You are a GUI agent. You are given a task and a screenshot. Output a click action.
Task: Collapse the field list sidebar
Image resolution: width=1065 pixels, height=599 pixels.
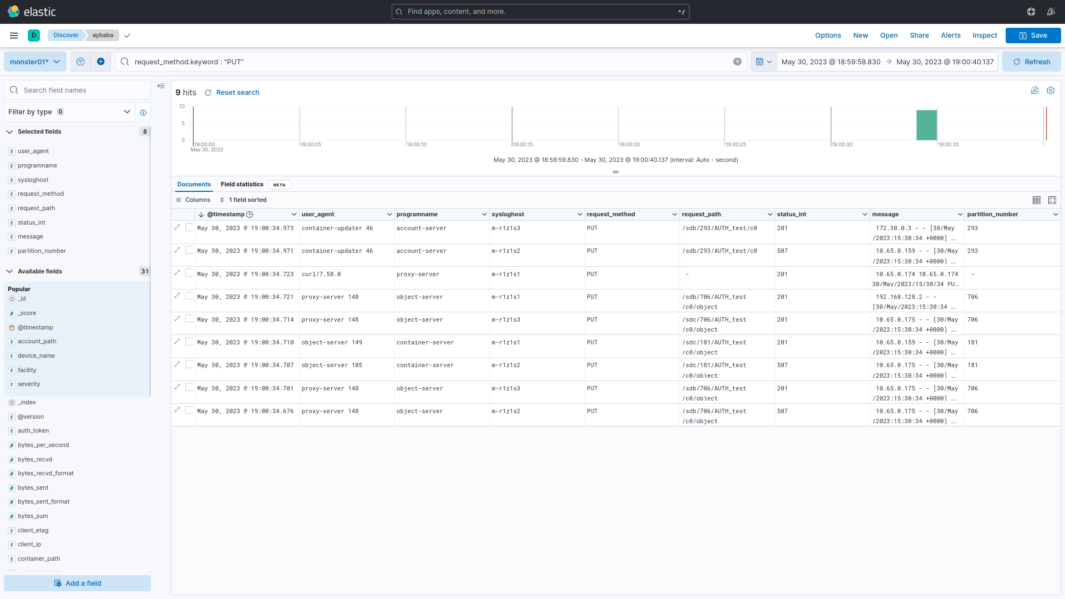tap(161, 86)
